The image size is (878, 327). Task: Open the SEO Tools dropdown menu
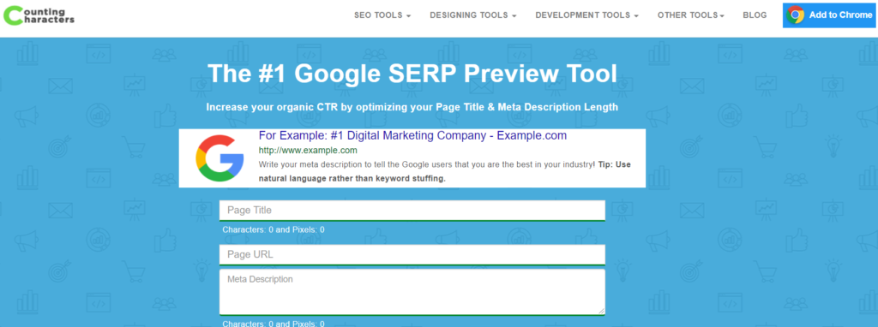(x=382, y=15)
